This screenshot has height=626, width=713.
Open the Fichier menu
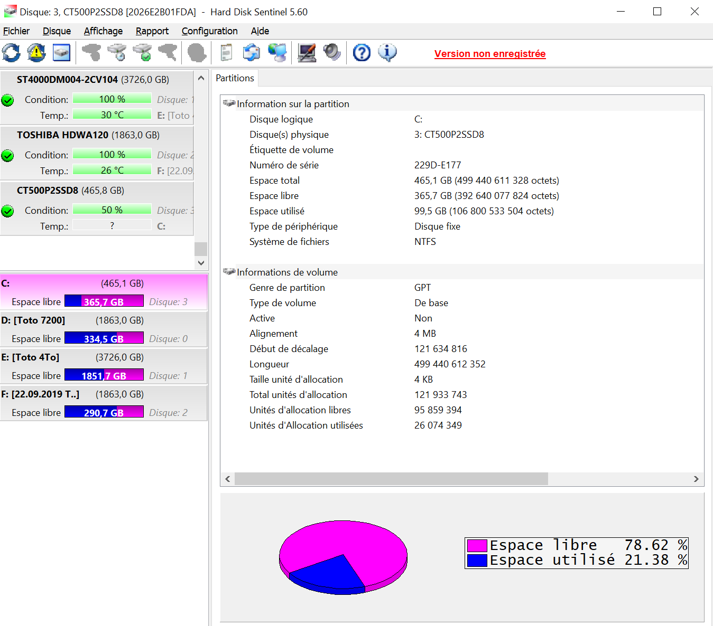click(x=16, y=31)
